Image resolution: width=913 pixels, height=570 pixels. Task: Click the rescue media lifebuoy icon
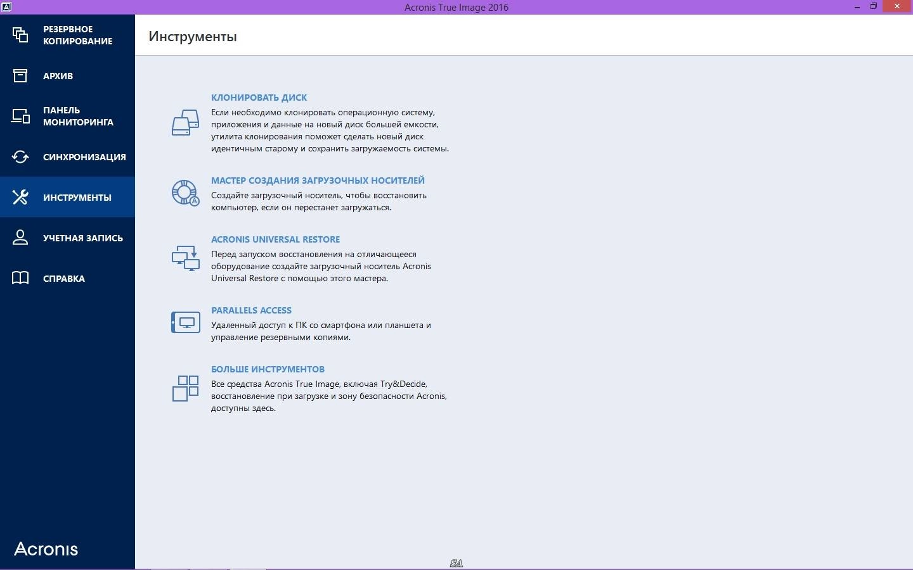tap(185, 193)
